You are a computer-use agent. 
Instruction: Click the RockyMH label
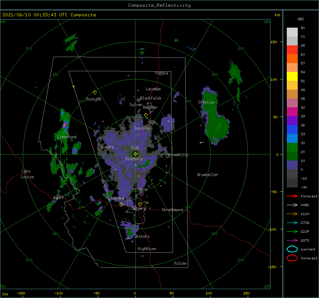[94, 99]
